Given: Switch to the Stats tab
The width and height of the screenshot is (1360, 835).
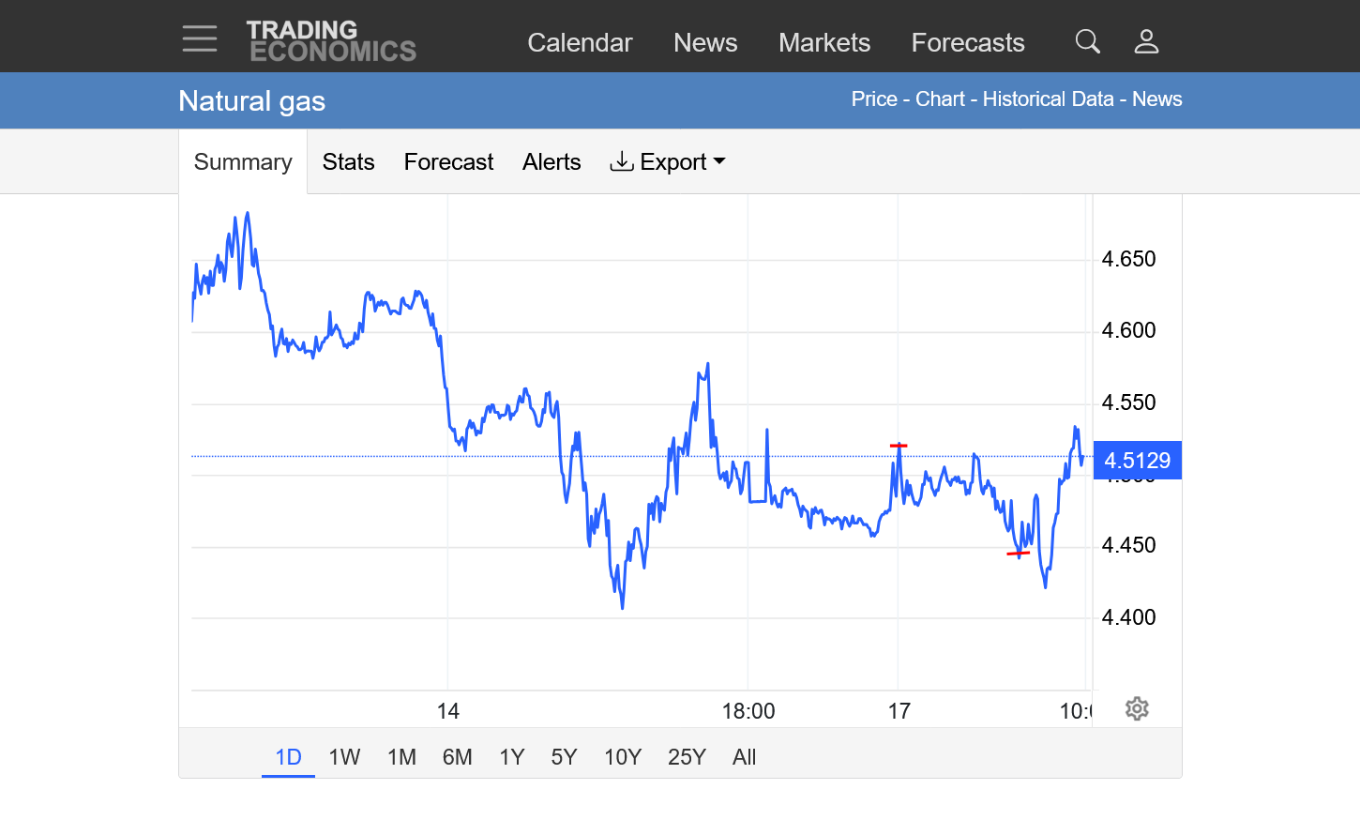Looking at the screenshot, I should pyautogui.click(x=348, y=162).
